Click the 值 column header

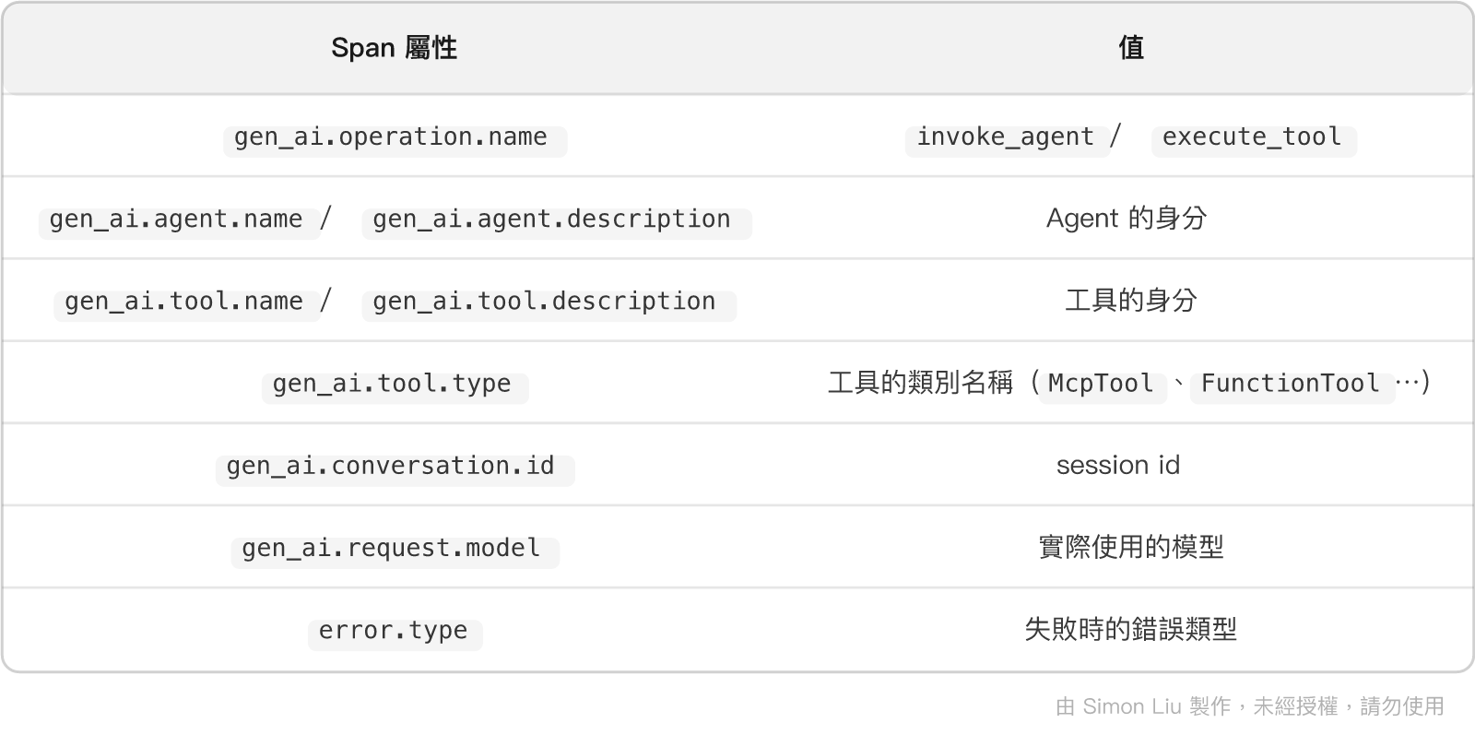tap(1131, 48)
